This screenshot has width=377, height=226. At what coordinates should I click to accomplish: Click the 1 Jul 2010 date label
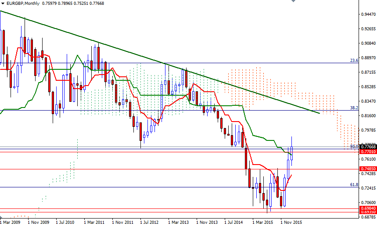pyautogui.click(x=65, y=222)
